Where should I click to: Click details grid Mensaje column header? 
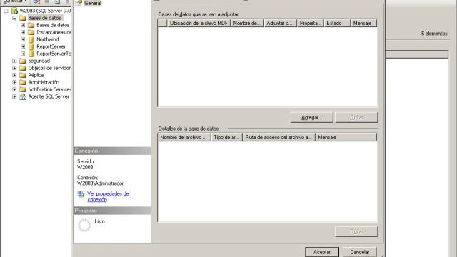346,137
